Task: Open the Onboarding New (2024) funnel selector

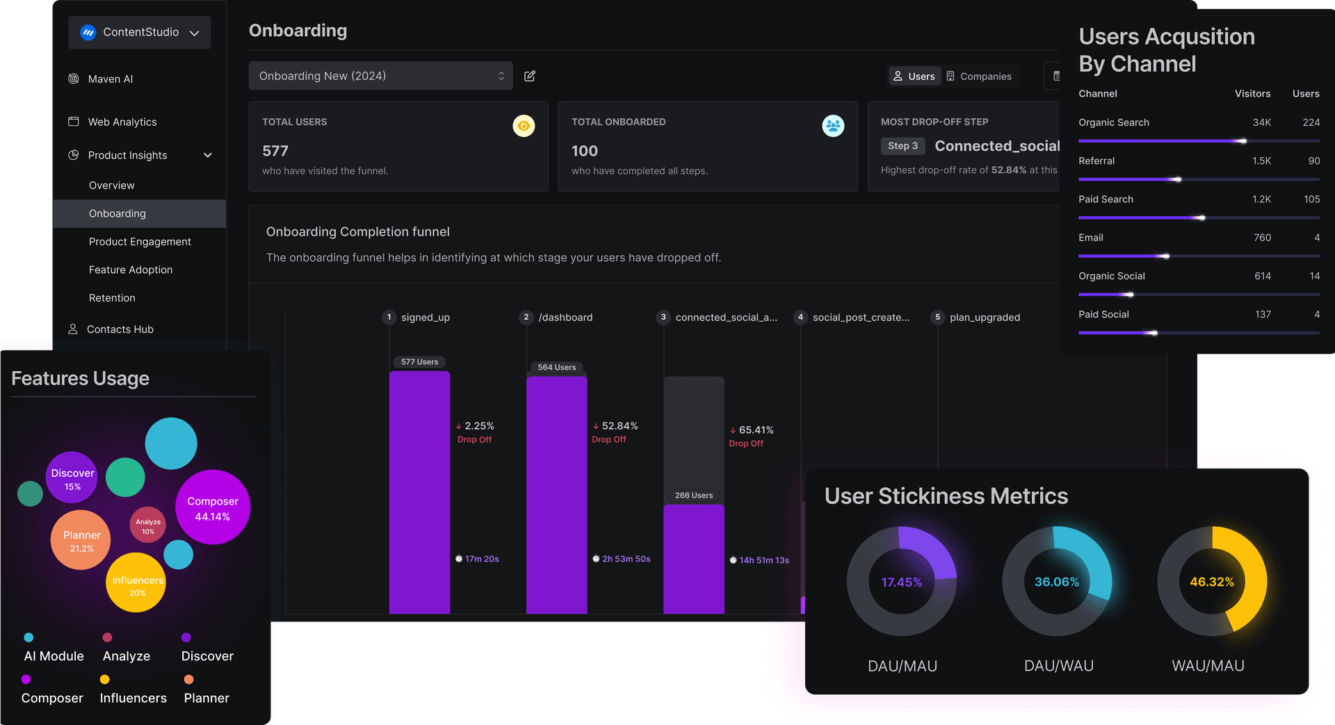Action: pos(380,76)
